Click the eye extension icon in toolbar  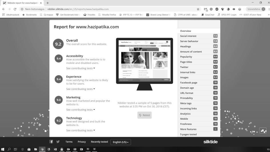coord(234,9)
